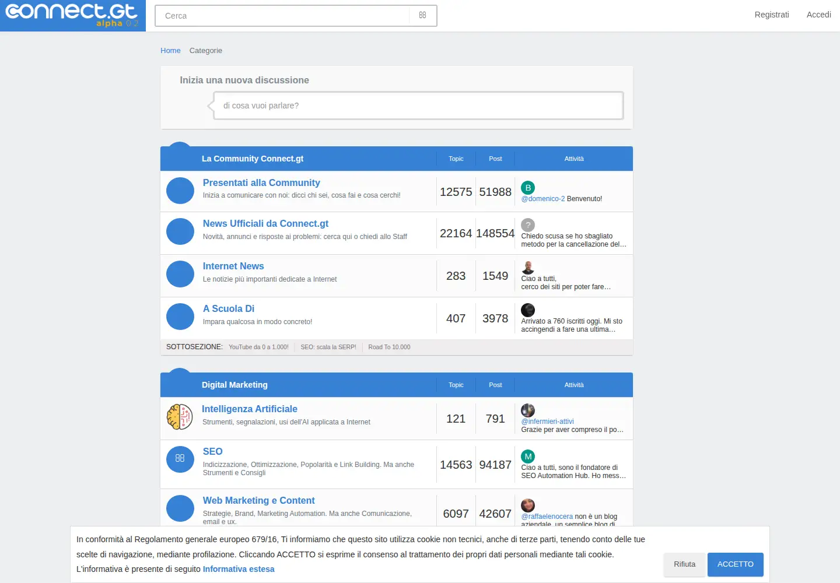Open Web Marketing e Content forum

point(258,501)
